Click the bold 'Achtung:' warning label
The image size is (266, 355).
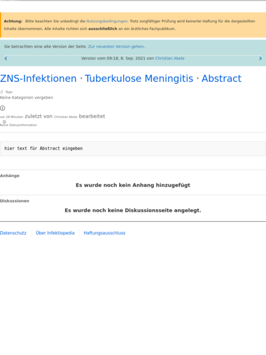click(x=13, y=21)
